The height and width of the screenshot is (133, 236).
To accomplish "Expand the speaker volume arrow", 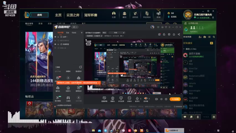I will click(x=149, y=99).
